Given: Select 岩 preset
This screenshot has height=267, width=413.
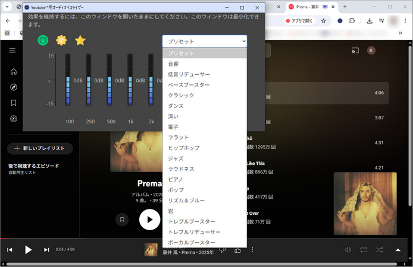Looking at the screenshot, I should (205, 211).
